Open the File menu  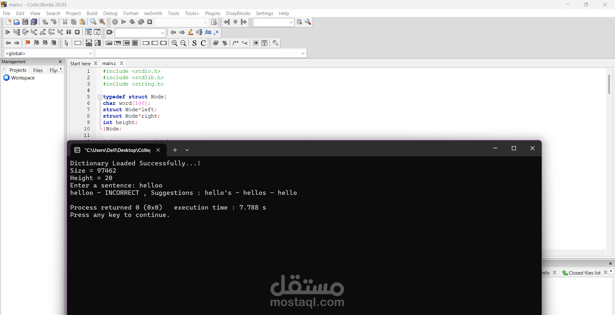tap(6, 13)
